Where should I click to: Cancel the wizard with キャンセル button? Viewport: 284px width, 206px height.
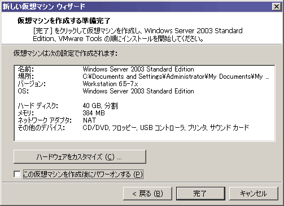tap(254, 194)
